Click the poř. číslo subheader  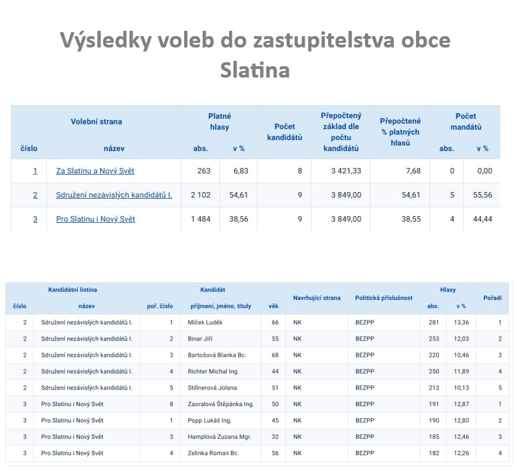[160, 306]
